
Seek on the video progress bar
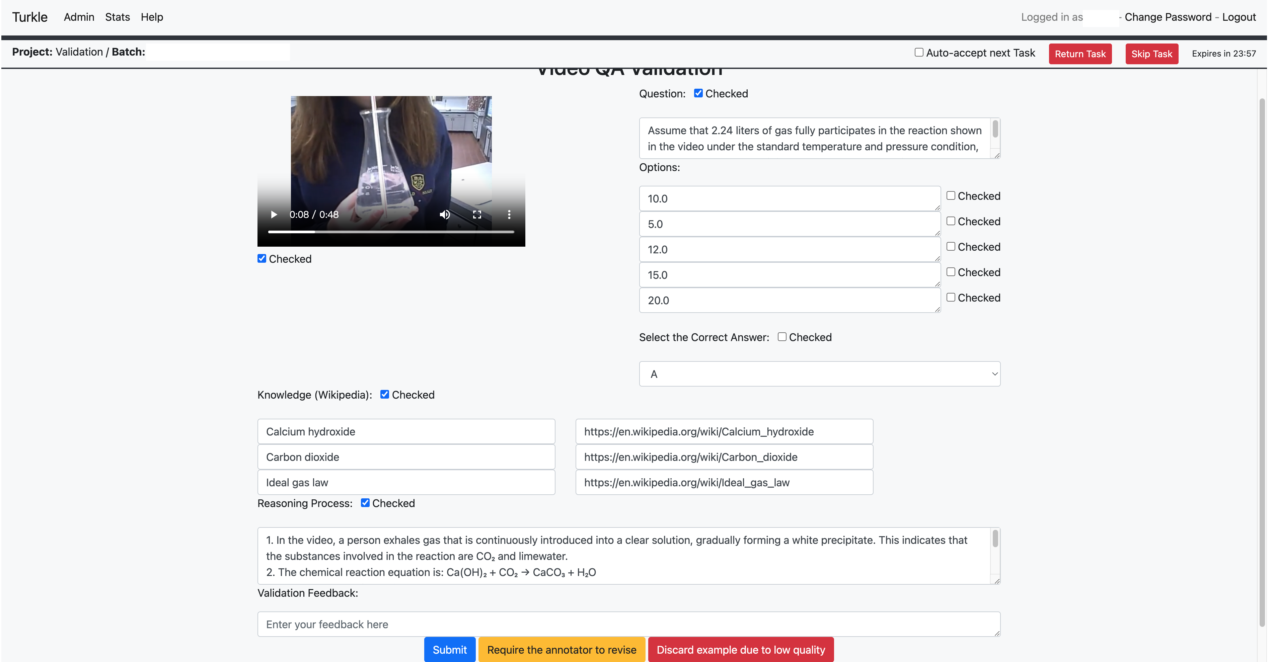pyautogui.click(x=391, y=232)
